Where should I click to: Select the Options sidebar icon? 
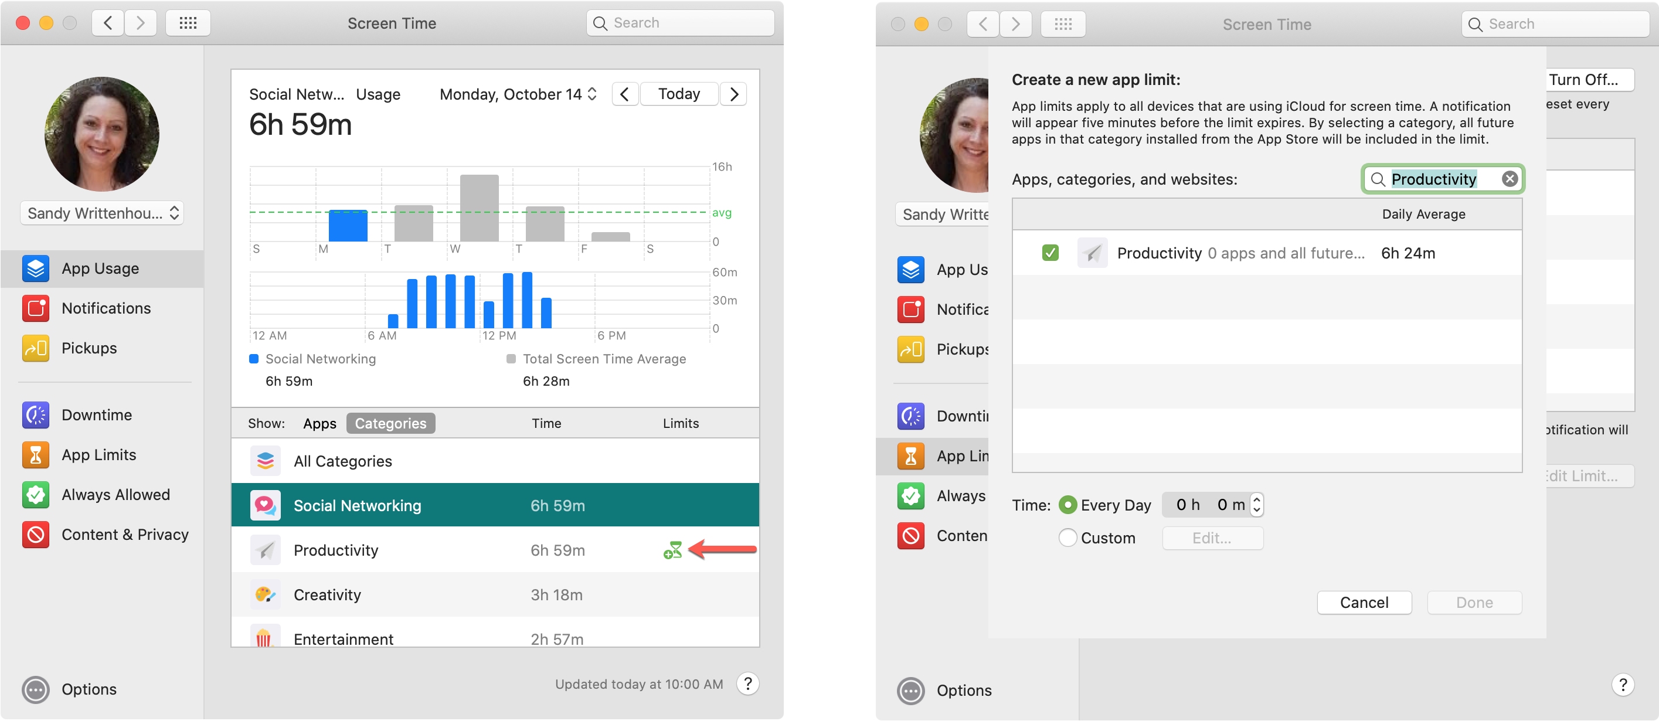click(34, 689)
